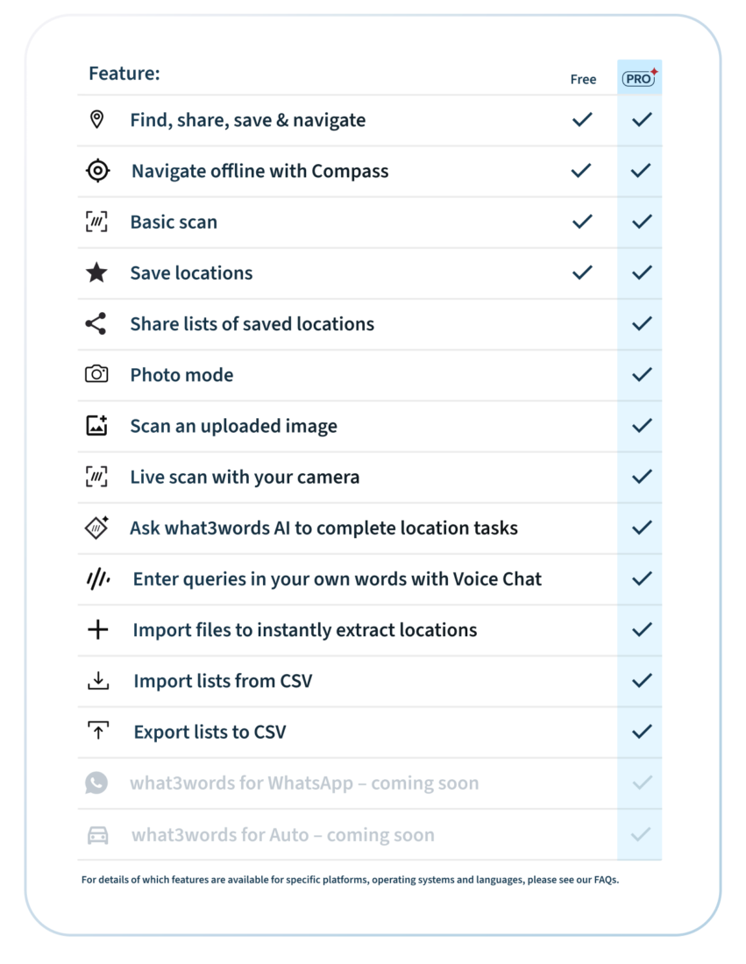Screen dimensions: 746x964
Task: Click the "Export lists to CSV" label
Action: 210,732
